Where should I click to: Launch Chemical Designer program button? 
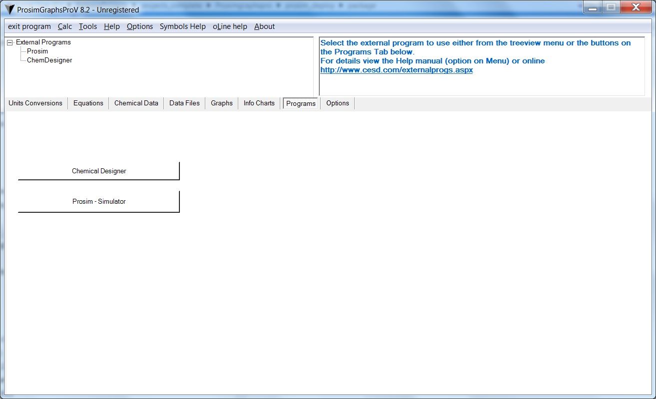99,171
